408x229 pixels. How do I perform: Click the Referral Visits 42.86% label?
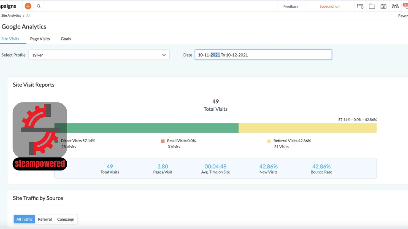[292, 141]
